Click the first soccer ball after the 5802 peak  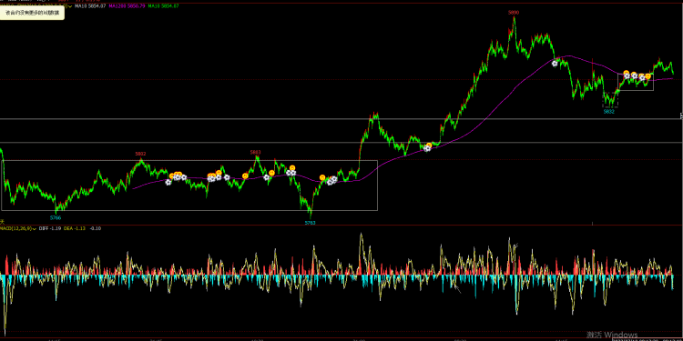[168, 182]
